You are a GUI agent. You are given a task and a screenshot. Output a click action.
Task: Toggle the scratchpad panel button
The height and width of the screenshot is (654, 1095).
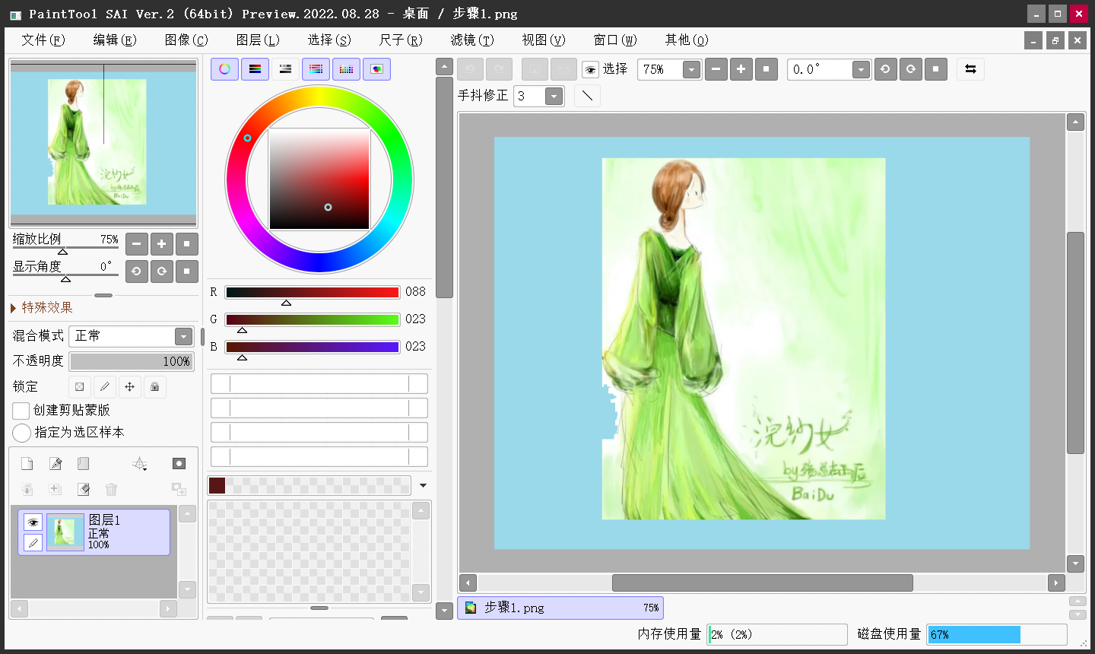pyautogui.click(x=376, y=69)
